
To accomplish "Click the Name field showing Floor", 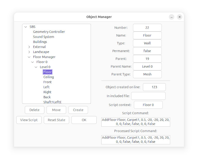I will [x=147, y=35].
